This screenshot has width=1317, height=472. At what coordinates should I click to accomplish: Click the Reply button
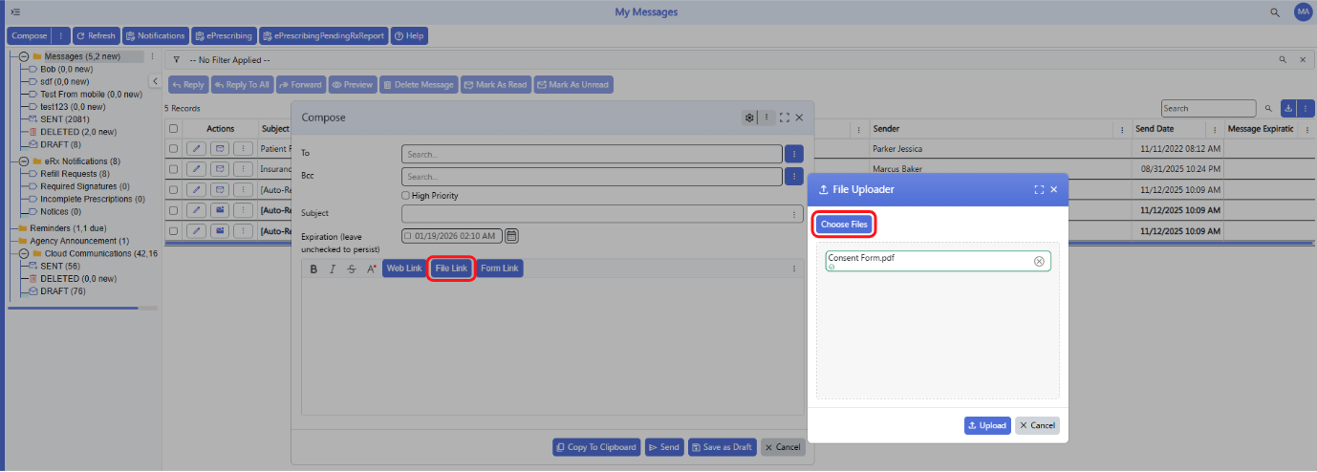(x=188, y=84)
